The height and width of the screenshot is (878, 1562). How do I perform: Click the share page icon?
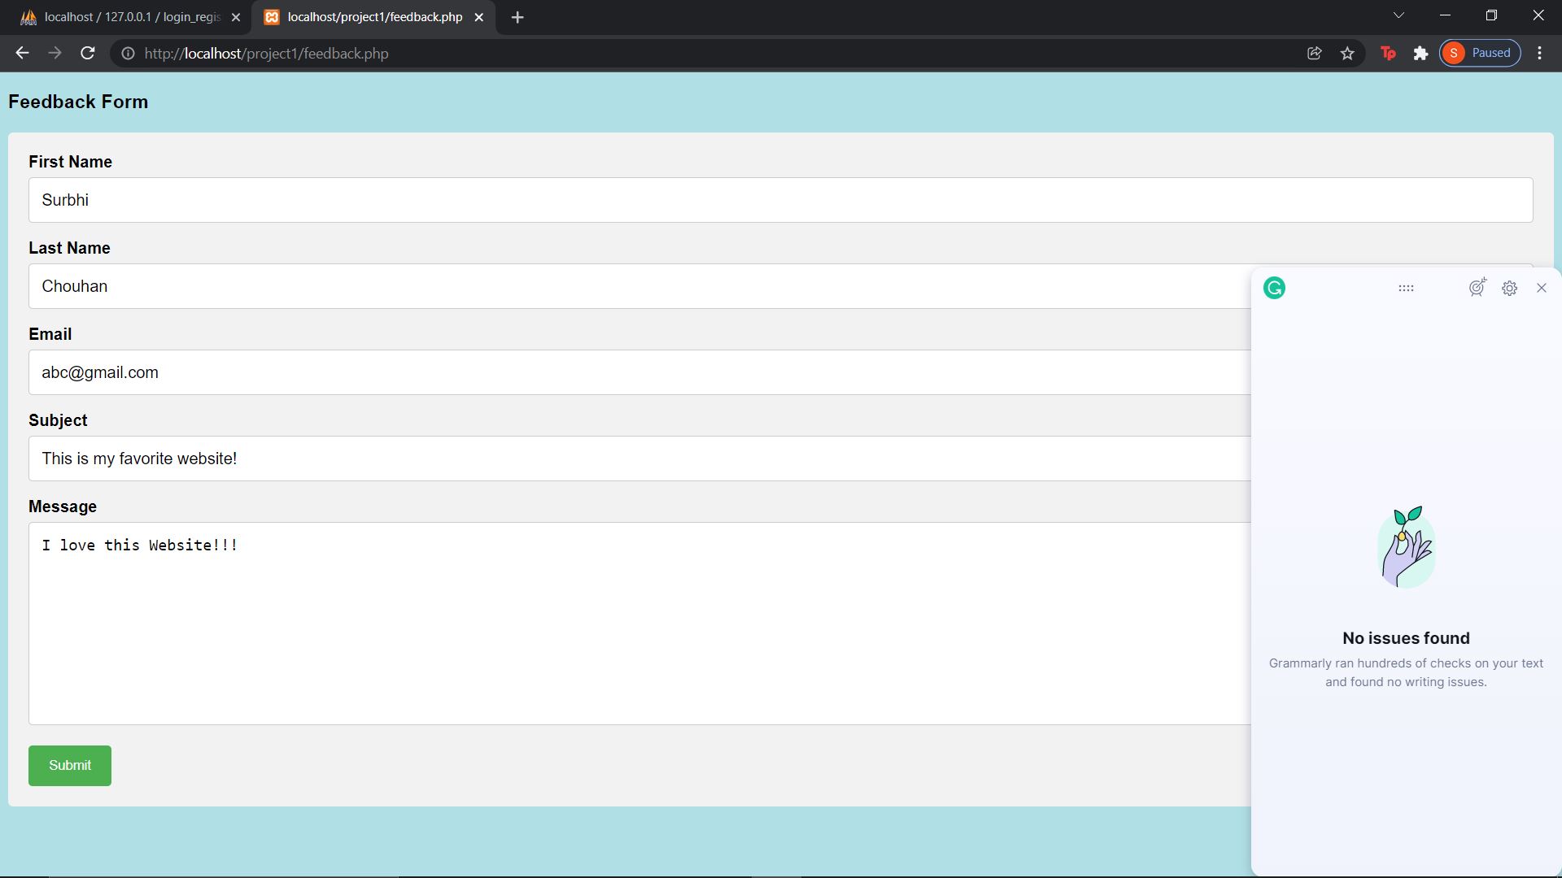coord(1314,53)
